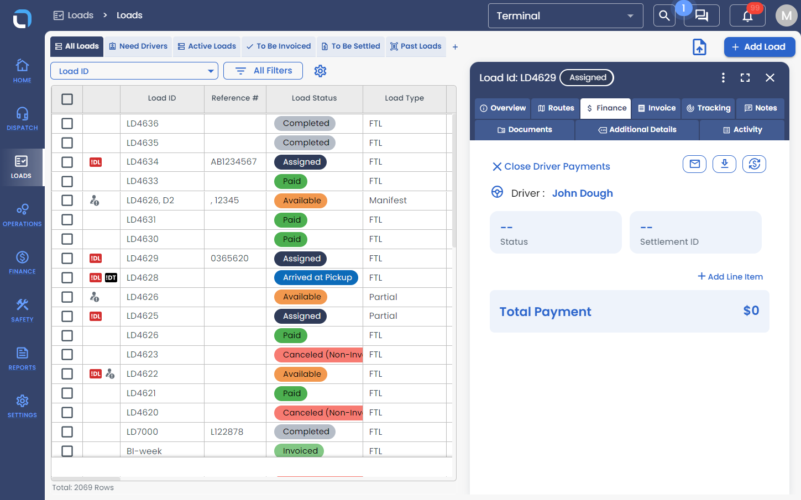Viewport: 801px width, 500px height.
Task: Open the Reports sidebar section
Action: coord(22,358)
